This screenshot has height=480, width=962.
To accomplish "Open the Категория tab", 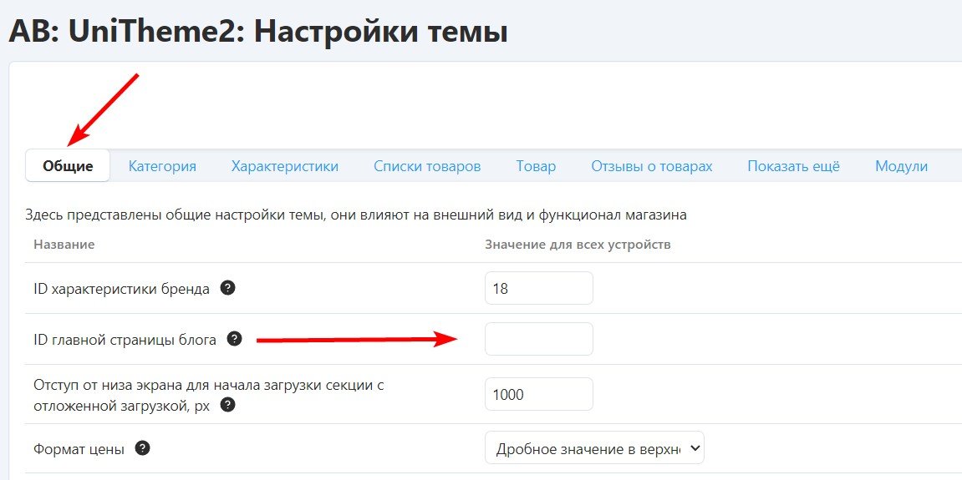I will point(162,166).
